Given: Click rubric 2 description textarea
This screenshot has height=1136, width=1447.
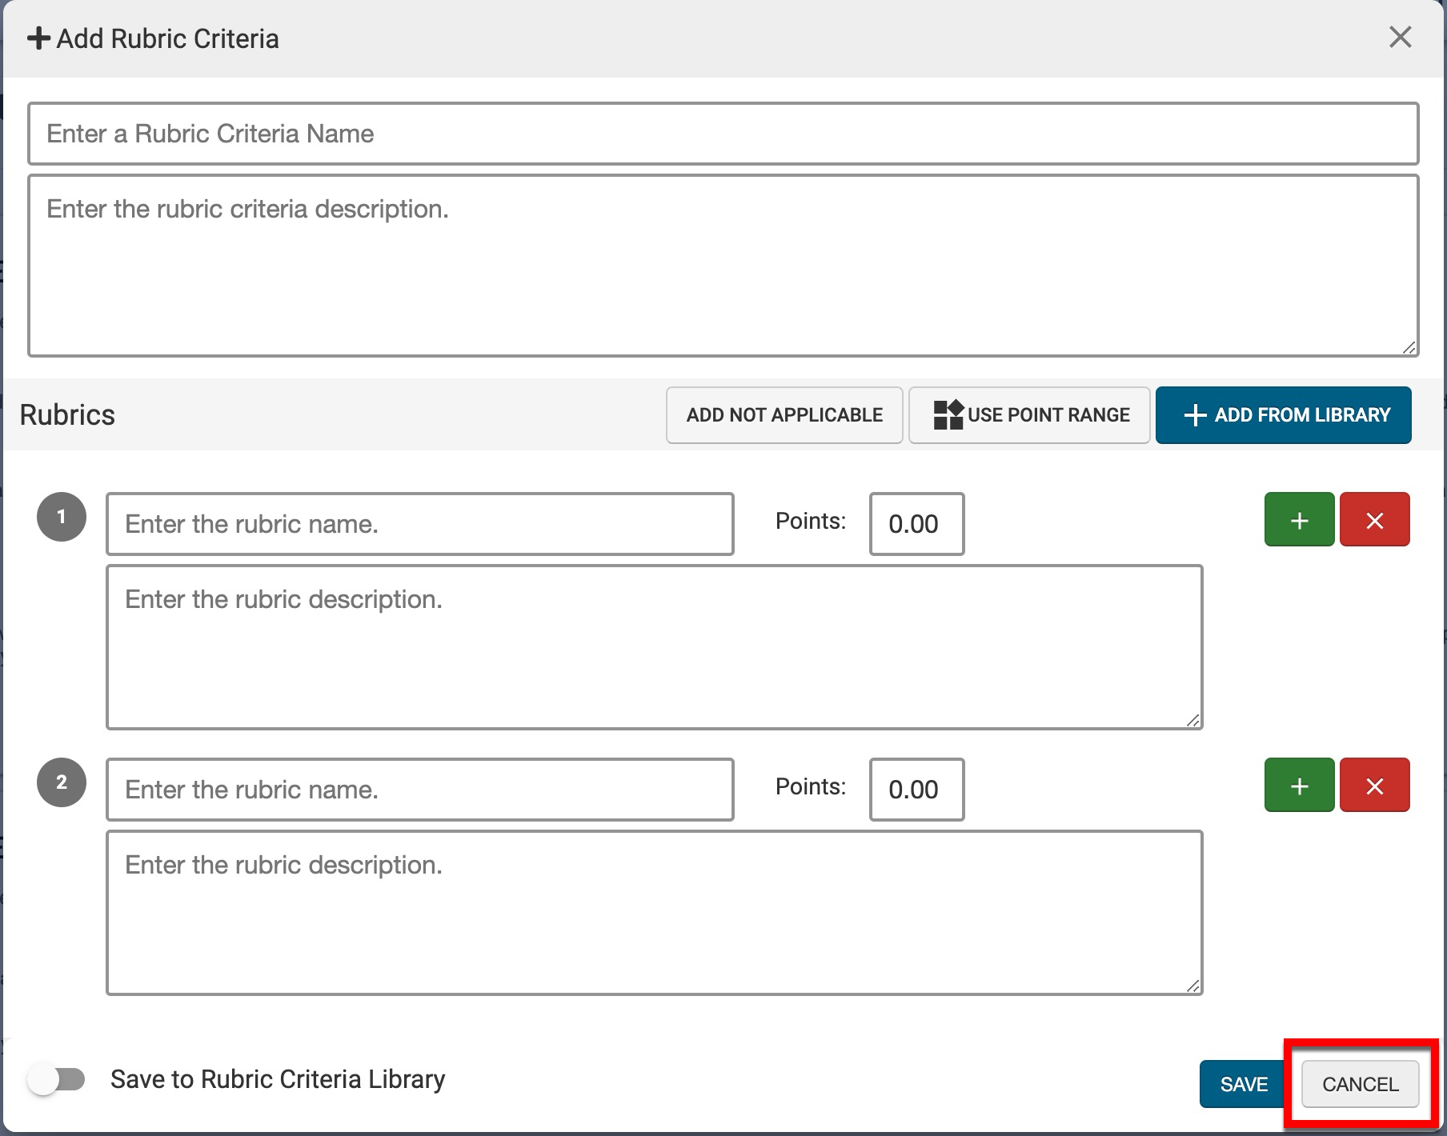Looking at the screenshot, I should click(654, 913).
